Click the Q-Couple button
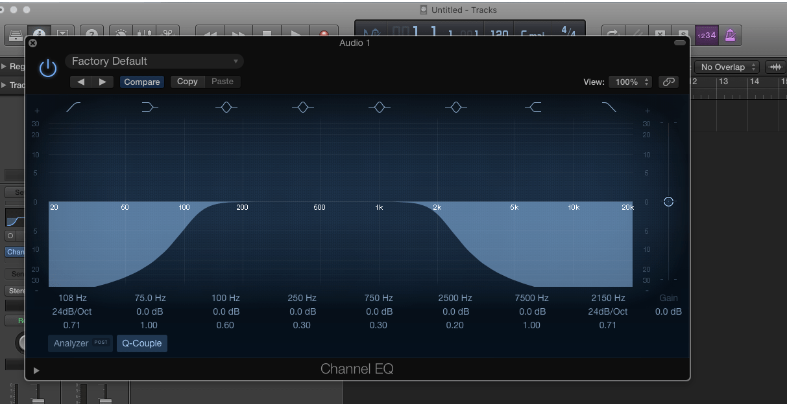This screenshot has width=787, height=404. click(141, 343)
